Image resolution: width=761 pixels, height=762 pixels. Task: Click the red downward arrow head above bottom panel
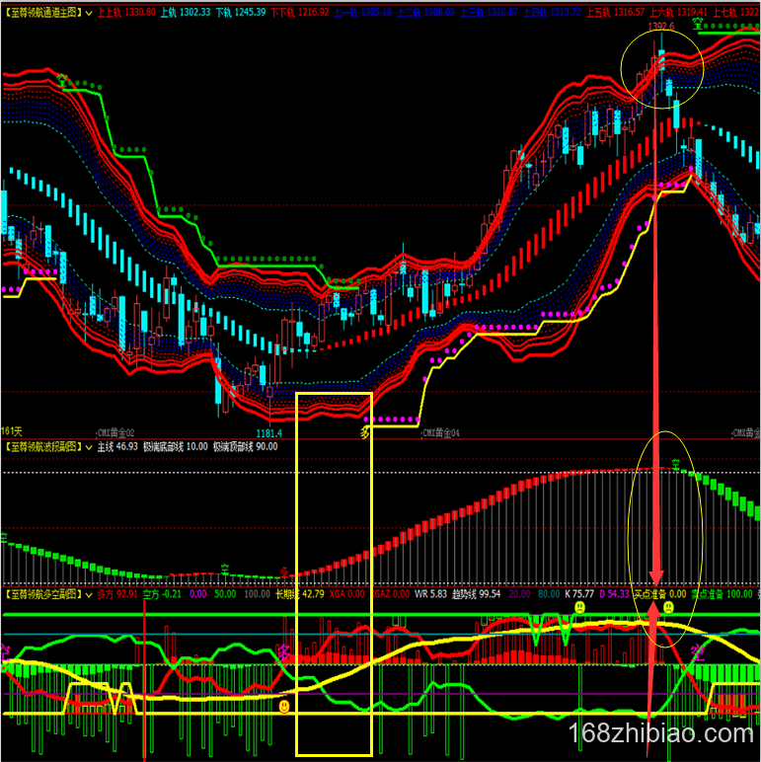[654, 578]
